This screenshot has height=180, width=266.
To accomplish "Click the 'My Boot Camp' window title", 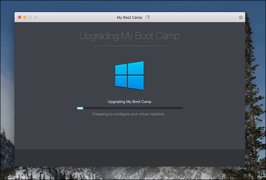I will coord(129,17).
